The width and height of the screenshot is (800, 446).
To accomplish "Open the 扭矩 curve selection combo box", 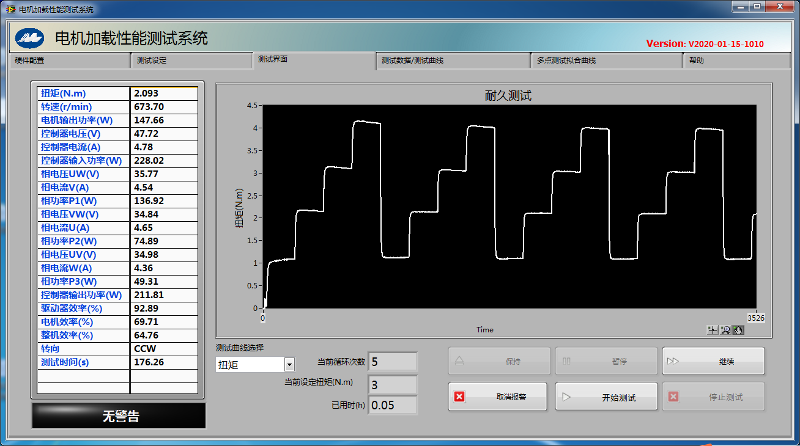I will click(x=250, y=365).
